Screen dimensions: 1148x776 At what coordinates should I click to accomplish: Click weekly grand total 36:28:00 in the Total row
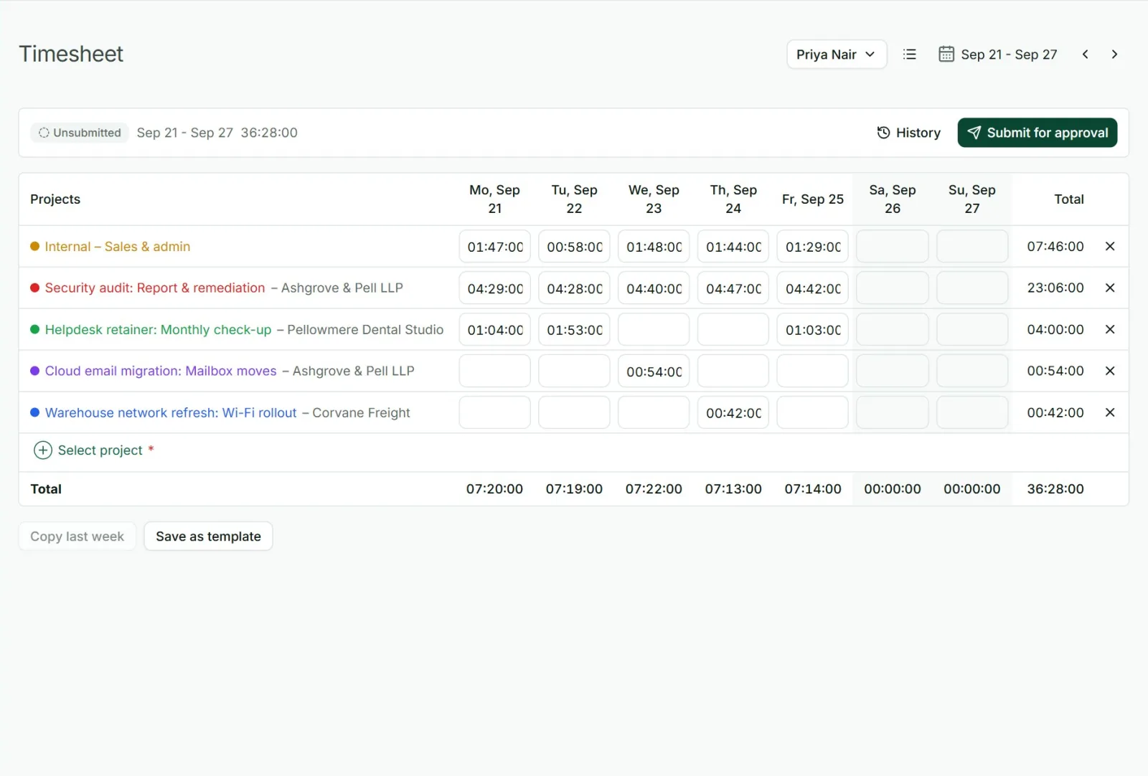tap(1055, 489)
